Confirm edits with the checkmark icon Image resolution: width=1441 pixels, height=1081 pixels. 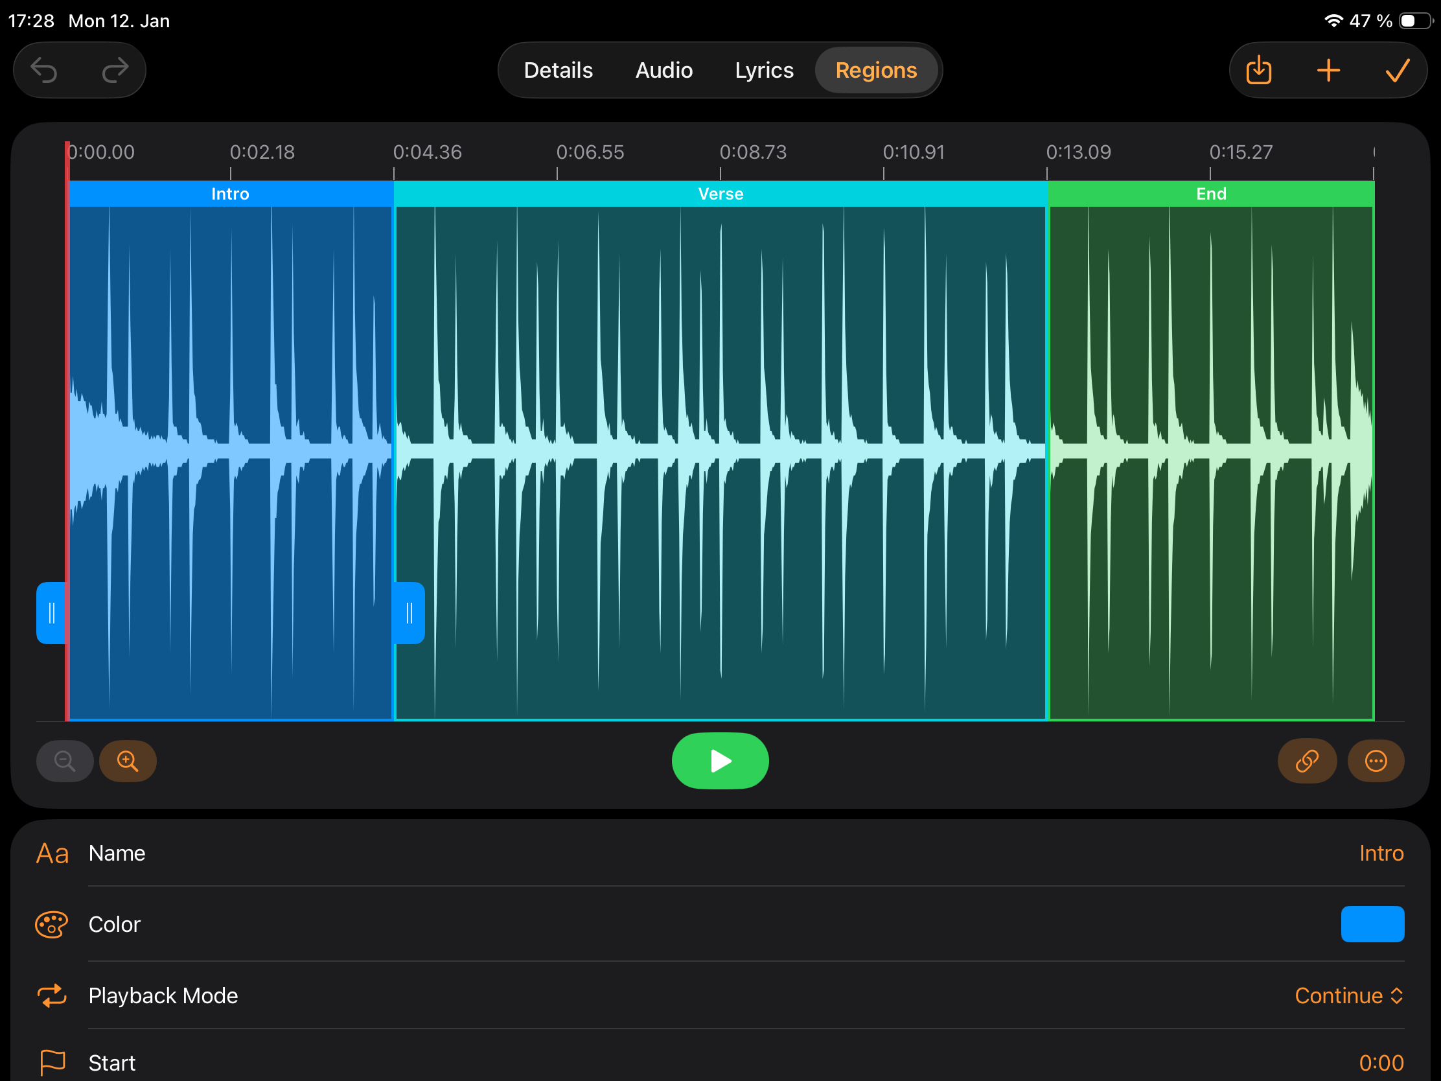pyautogui.click(x=1397, y=71)
